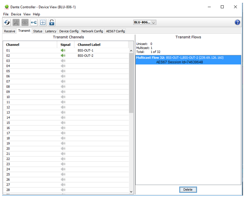Click signal speaker icon for channel 15
This screenshot has height=198, width=244.
63,123
